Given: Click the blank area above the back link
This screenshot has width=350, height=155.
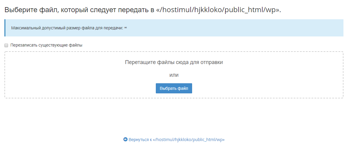Looking at the screenshot, I should click(x=174, y=119).
